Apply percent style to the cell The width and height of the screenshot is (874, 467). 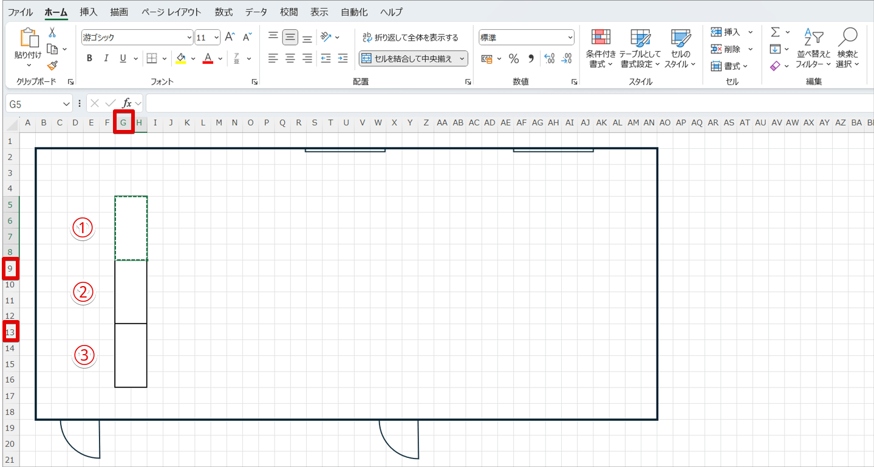(x=514, y=58)
